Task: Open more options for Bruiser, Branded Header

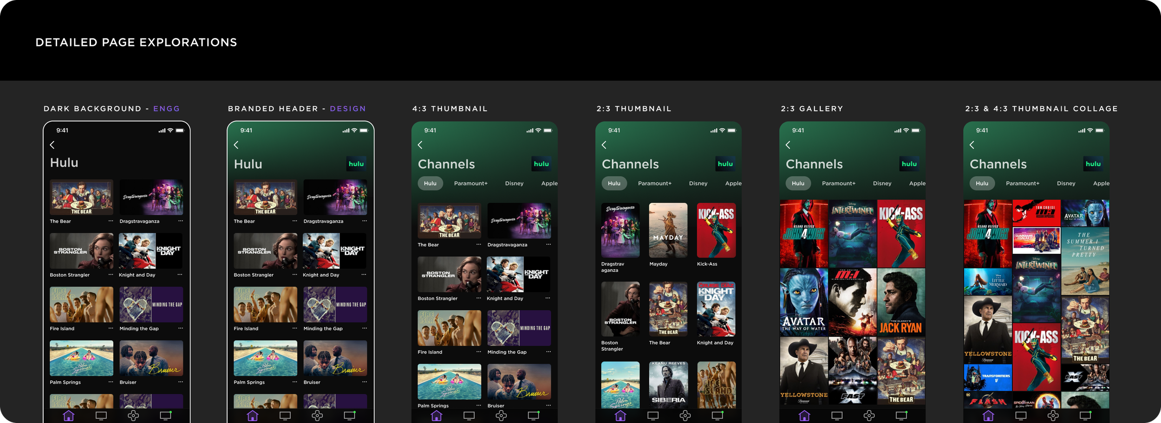Action: (364, 382)
